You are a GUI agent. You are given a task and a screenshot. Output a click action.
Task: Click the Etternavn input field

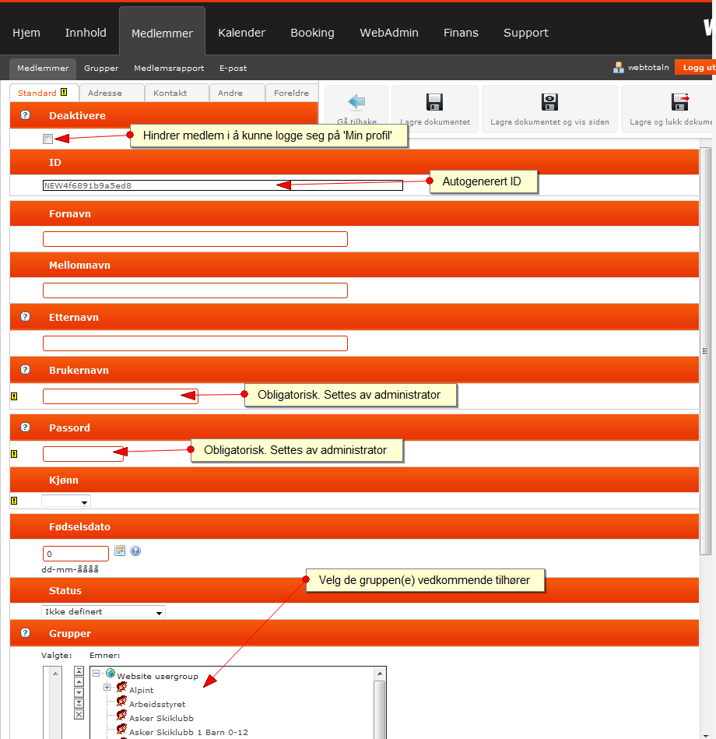[x=195, y=343]
